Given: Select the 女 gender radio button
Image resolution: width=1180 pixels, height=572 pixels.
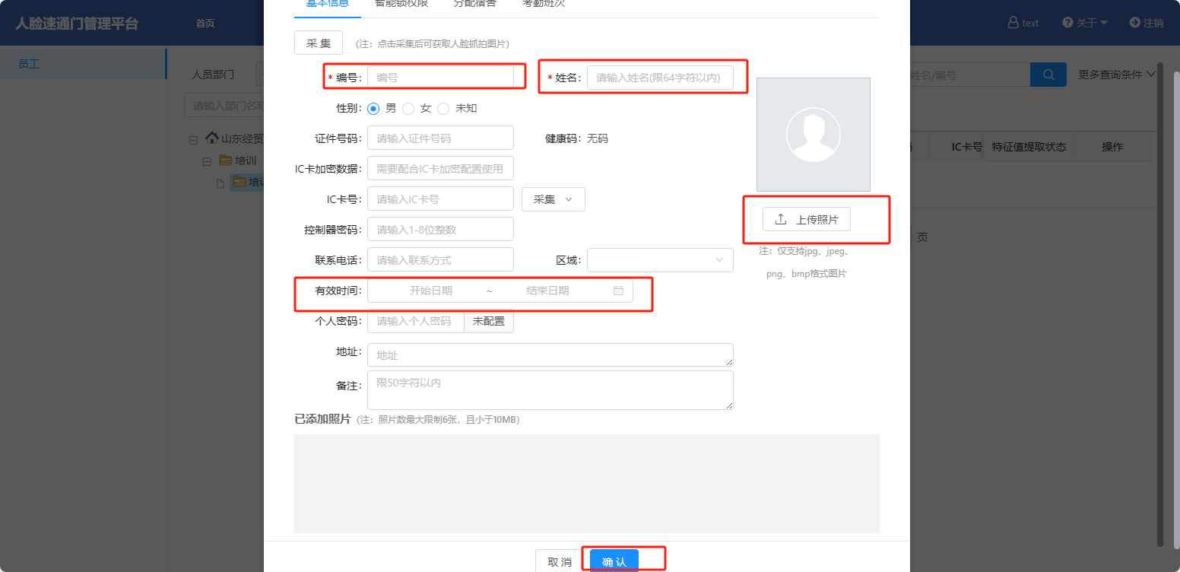Looking at the screenshot, I should click(408, 109).
